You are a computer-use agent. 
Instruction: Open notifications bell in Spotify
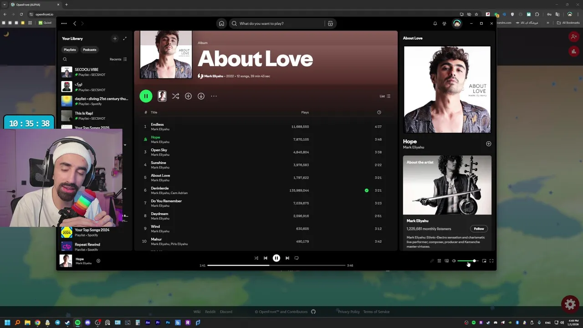coord(435,24)
